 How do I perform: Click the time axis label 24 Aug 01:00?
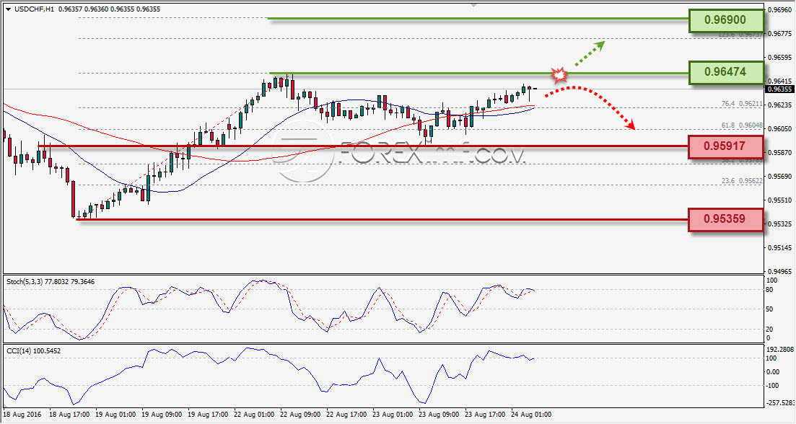(x=532, y=415)
